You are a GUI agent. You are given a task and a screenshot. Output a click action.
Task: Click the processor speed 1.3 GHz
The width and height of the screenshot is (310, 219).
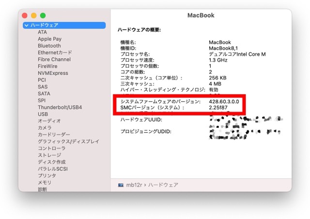point(218,60)
